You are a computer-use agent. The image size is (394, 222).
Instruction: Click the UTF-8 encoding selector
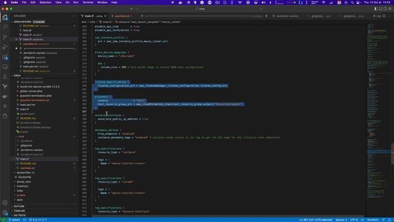tap(354, 220)
